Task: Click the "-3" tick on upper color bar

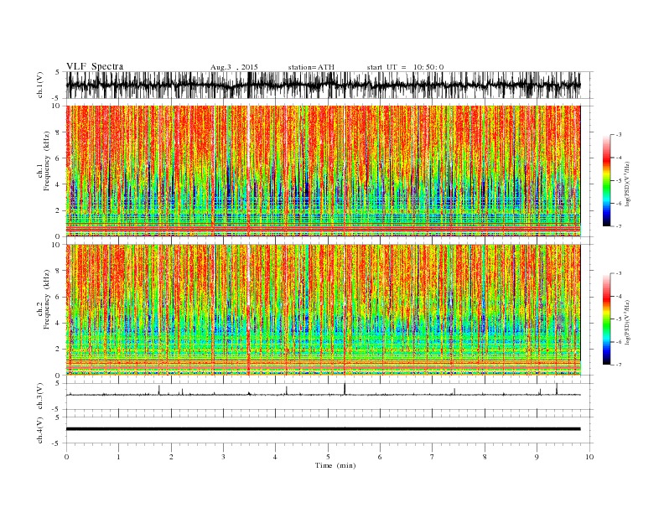Action: (618, 135)
